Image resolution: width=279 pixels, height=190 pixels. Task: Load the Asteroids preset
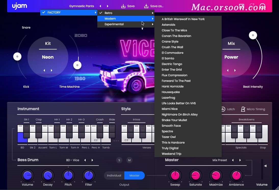[x=188, y=25]
